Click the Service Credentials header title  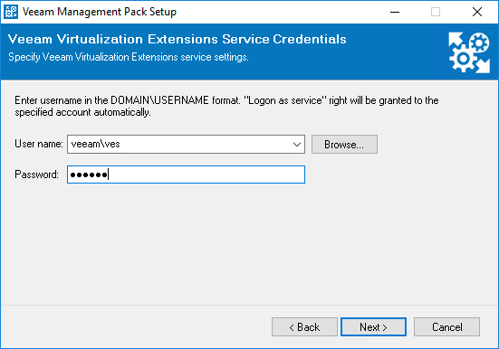tap(177, 39)
